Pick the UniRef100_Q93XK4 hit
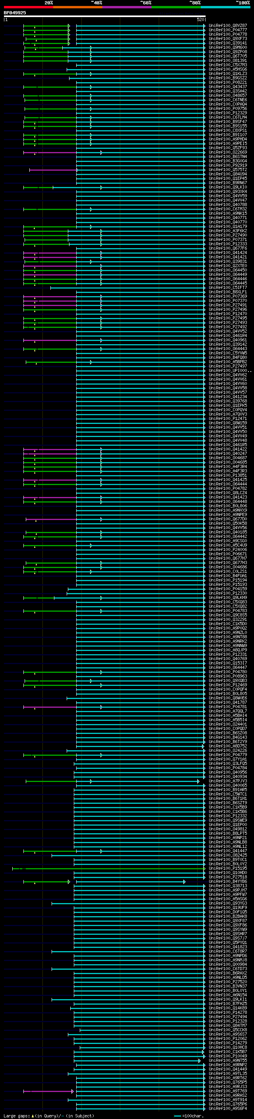254x1119 pixels. click(x=228, y=192)
